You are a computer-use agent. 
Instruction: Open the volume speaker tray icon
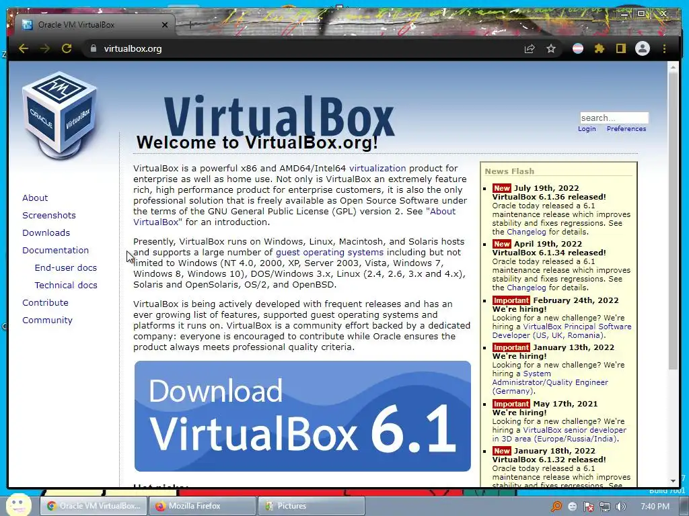621,507
